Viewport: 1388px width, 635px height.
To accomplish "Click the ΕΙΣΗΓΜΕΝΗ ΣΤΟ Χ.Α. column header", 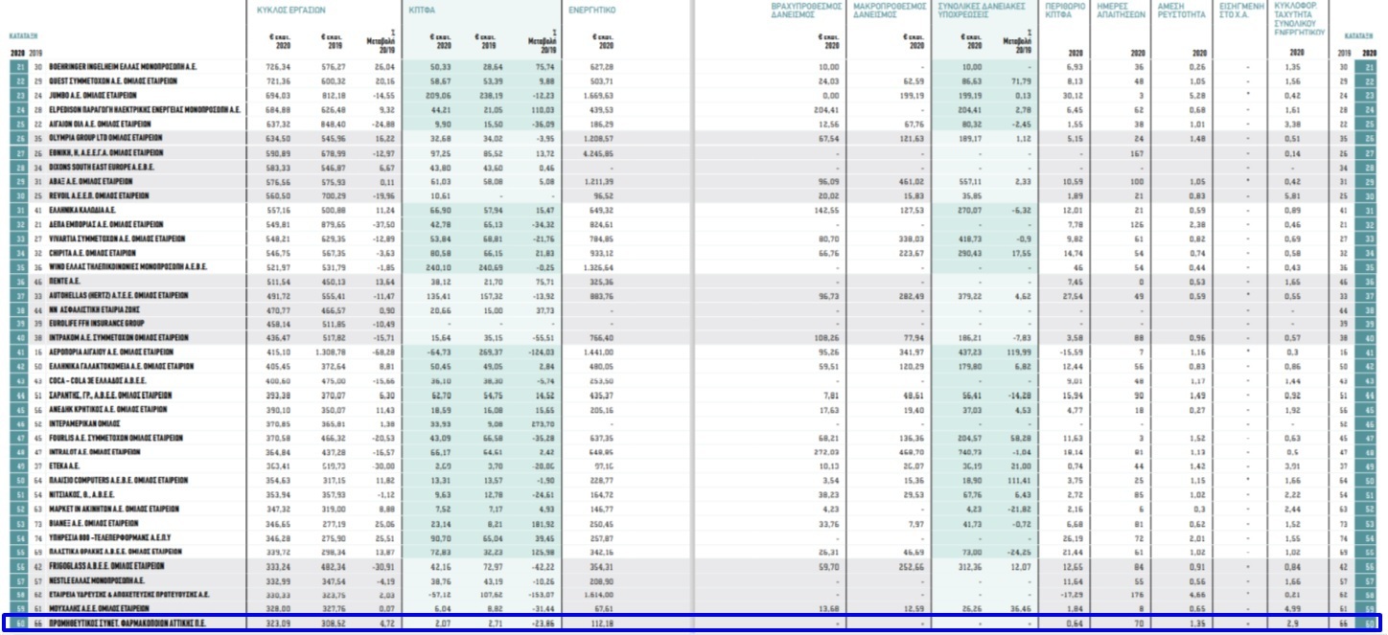I will coord(1241,11).
